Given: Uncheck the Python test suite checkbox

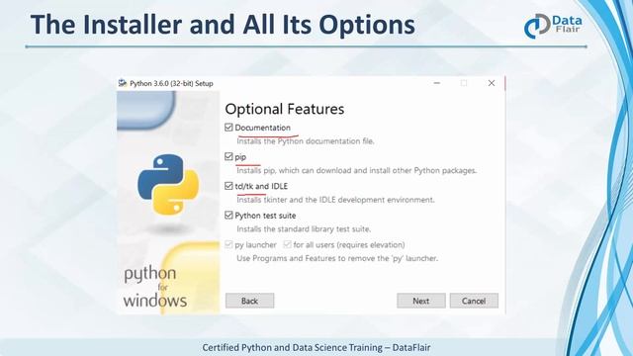Looking at the screenshot, I should [228, 216].
